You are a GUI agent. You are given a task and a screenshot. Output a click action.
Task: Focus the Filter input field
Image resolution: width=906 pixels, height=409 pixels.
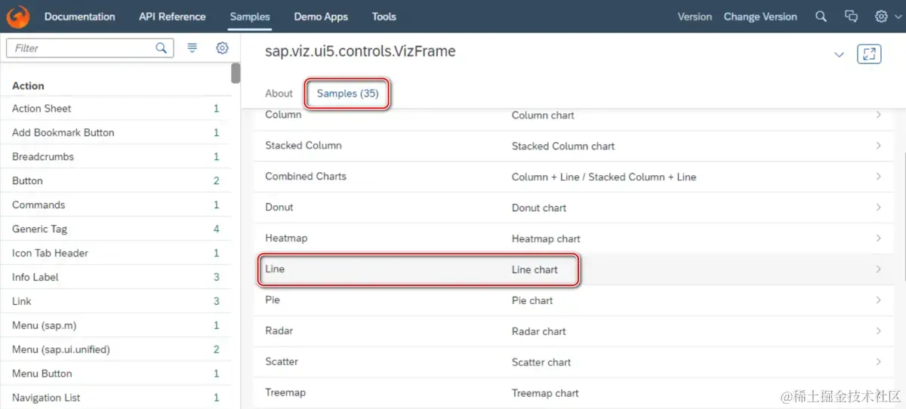click(x=79, y=48)
